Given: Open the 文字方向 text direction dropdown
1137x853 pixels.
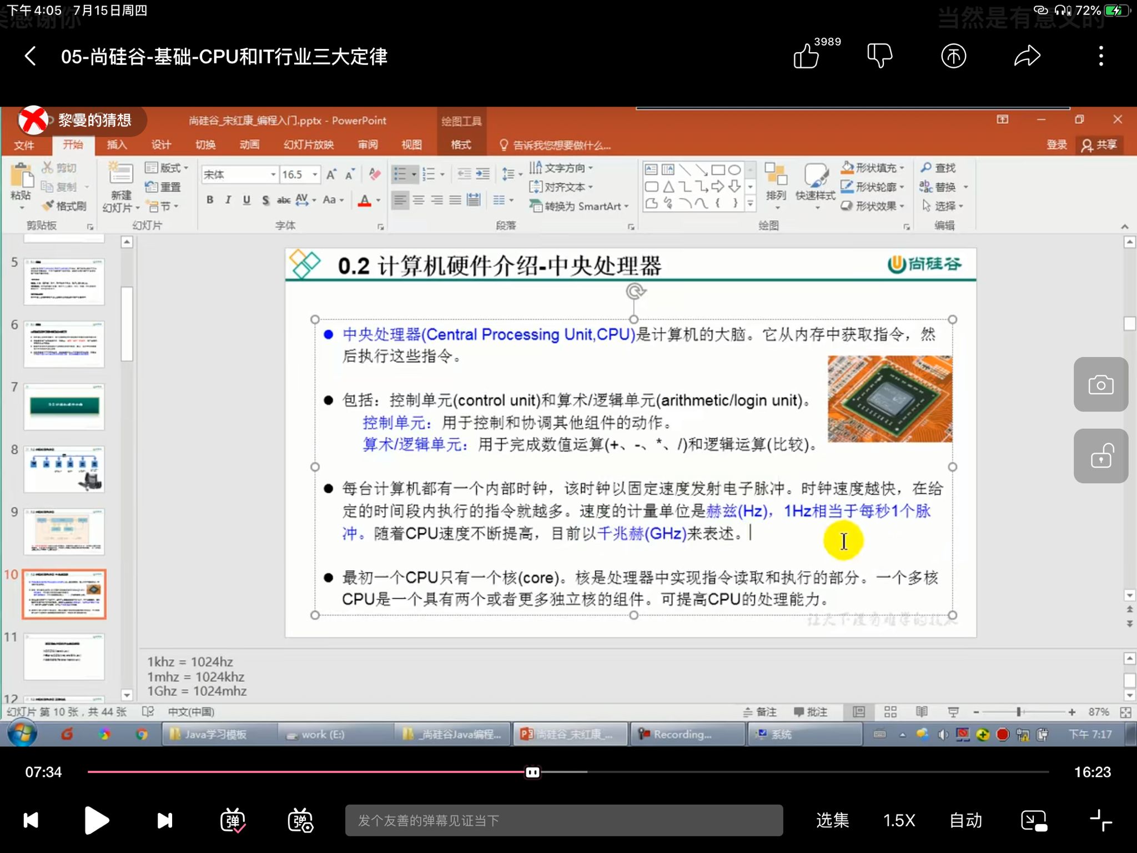Looking at the screenshot, I should (x=561, y=168).
